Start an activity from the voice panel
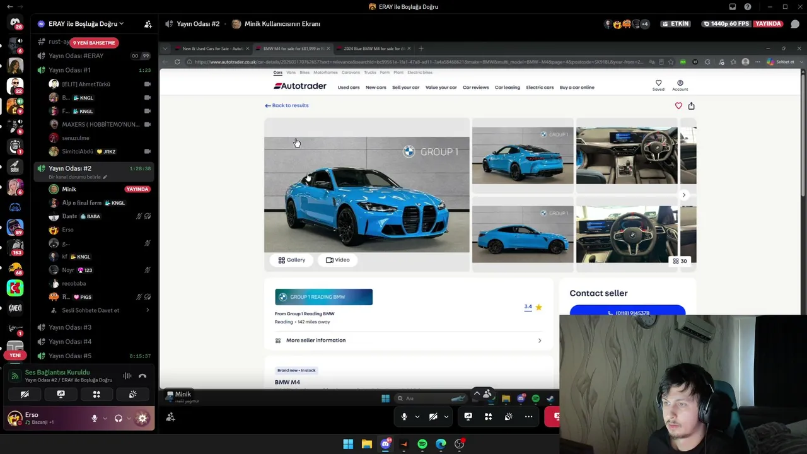 click(x=96, y=395)
